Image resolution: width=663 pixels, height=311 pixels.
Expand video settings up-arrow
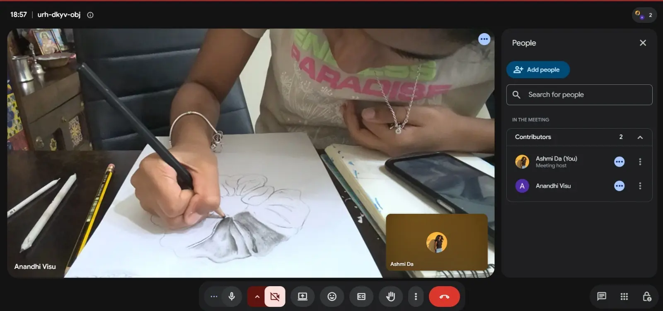[256, 297]
